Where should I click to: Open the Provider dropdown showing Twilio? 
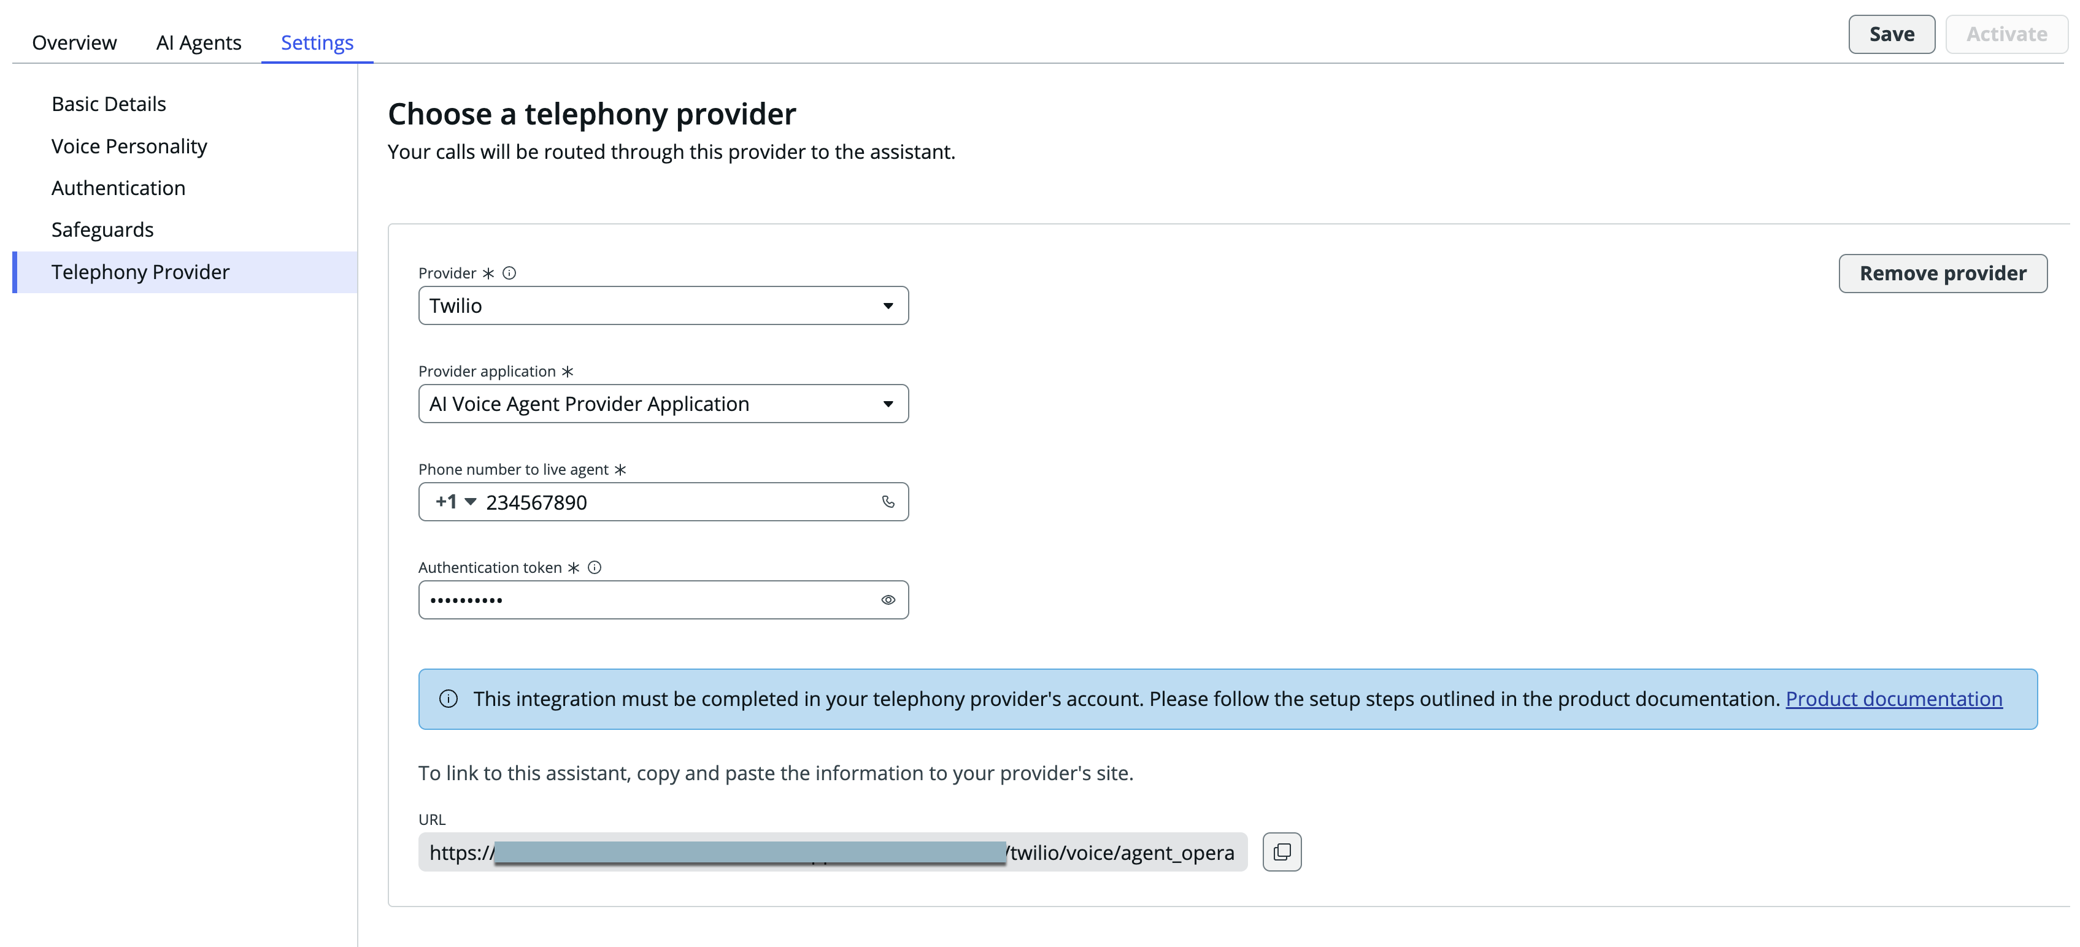(663, 305)
